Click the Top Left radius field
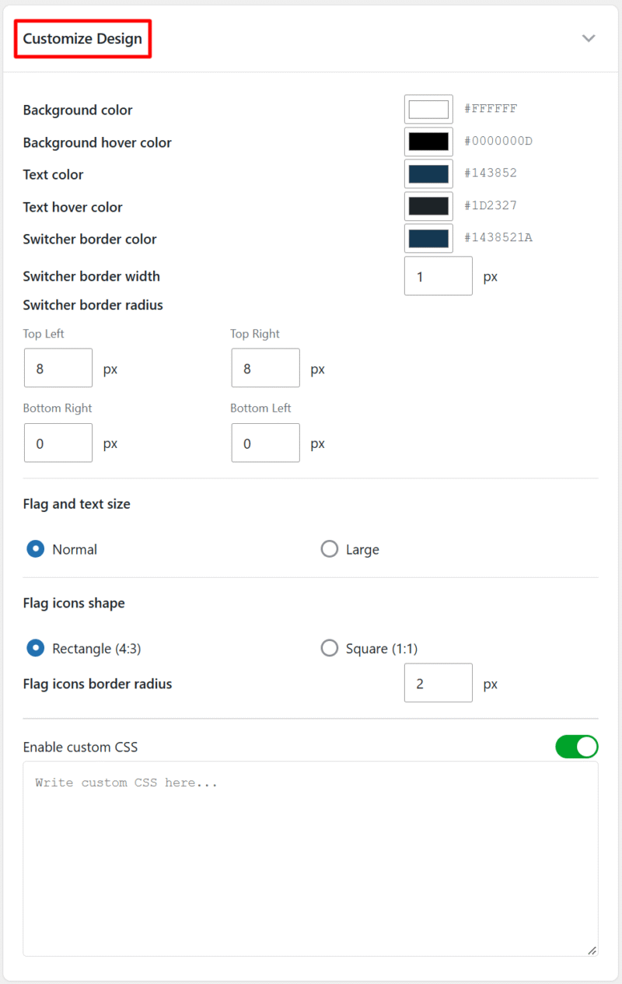This screenshot has width=622, height=984. tap(58, 368)
